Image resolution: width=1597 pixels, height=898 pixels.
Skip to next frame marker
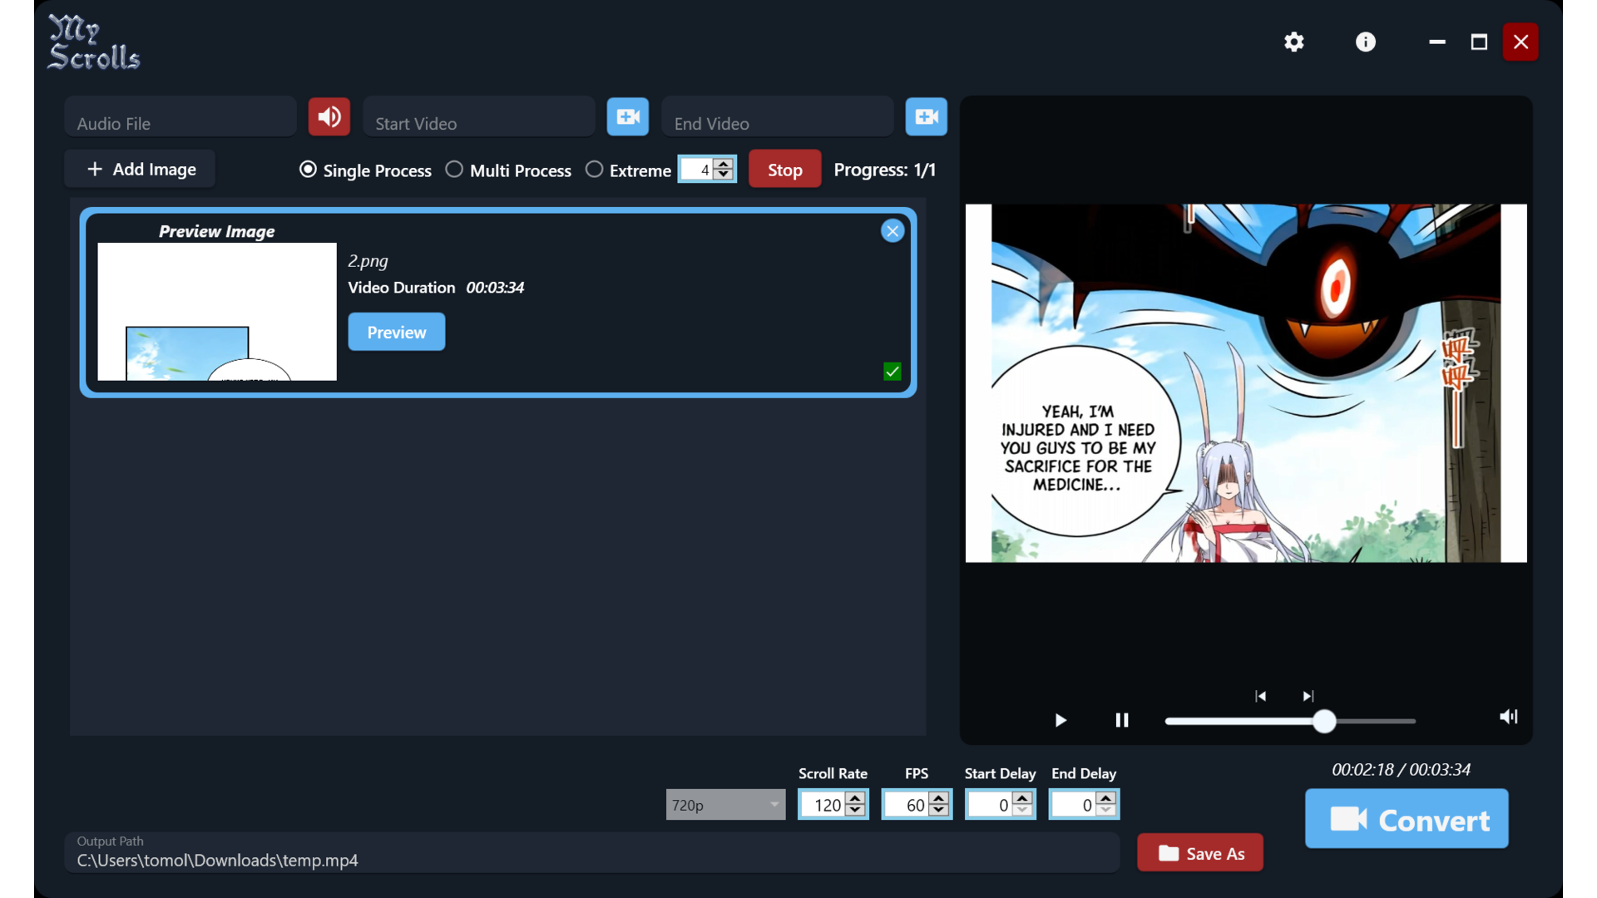(1308, 696)
